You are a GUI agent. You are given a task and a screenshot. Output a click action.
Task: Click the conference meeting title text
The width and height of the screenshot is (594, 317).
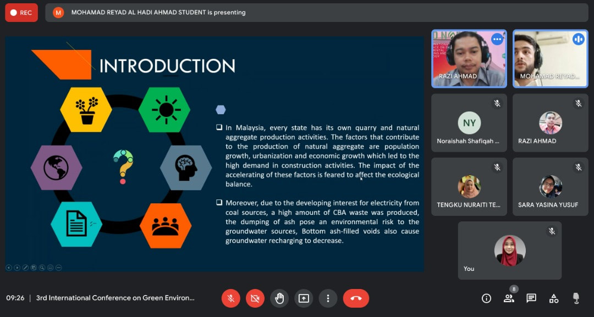pos(115,298)
